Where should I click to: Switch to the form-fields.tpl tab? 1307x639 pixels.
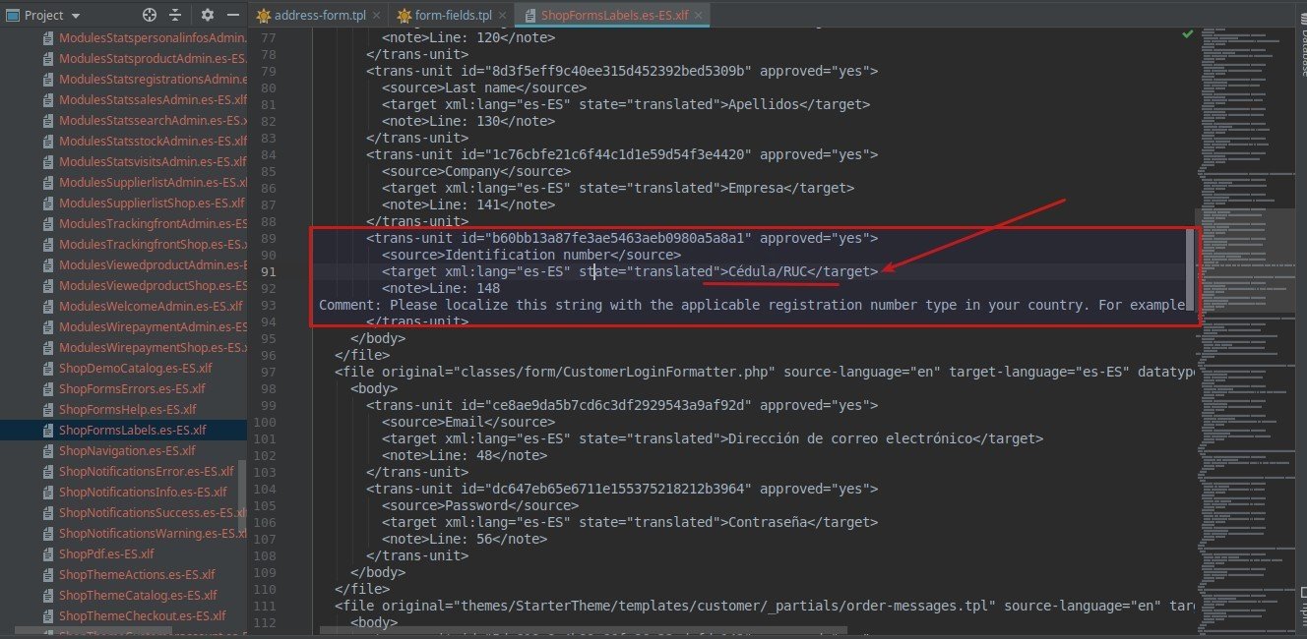(x=454, y=15)
